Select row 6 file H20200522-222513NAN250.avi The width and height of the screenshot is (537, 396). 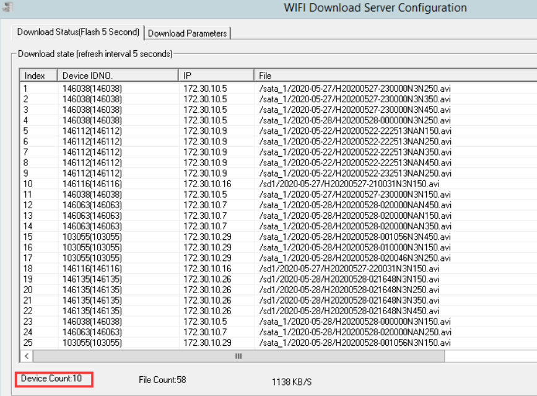point(355,142)
